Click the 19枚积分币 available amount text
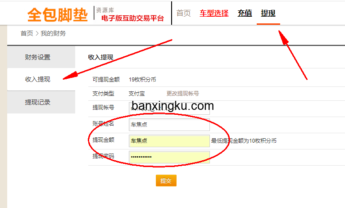This screenshot has width=345, height=208. point(142,79)
